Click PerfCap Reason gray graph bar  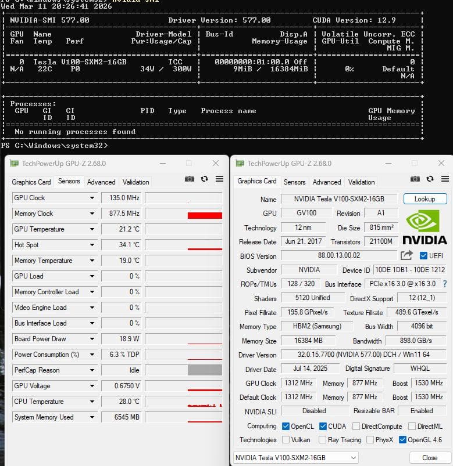(x=205, y=370)
